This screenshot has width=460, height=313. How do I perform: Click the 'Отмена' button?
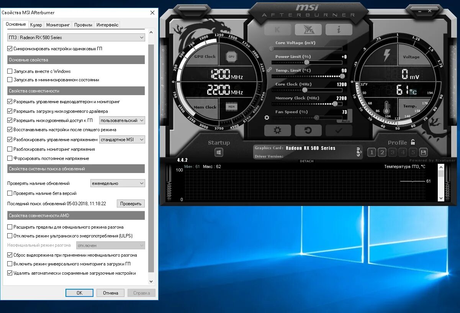coord(110,293)
